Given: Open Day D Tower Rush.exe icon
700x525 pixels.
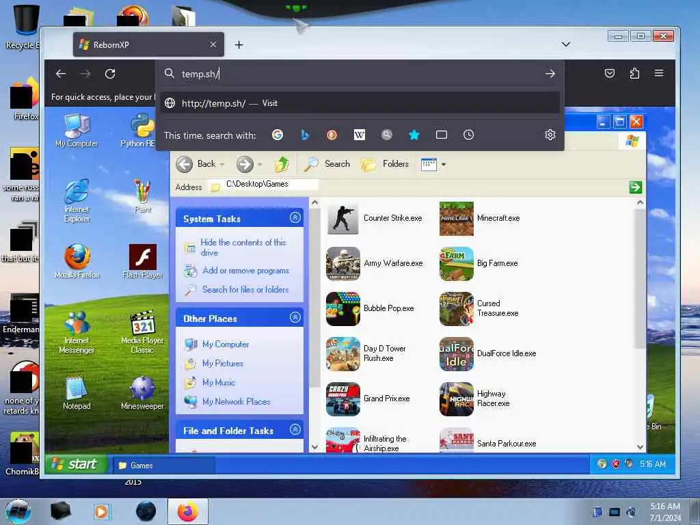Looking at the screenshot, I should point(342,353).
